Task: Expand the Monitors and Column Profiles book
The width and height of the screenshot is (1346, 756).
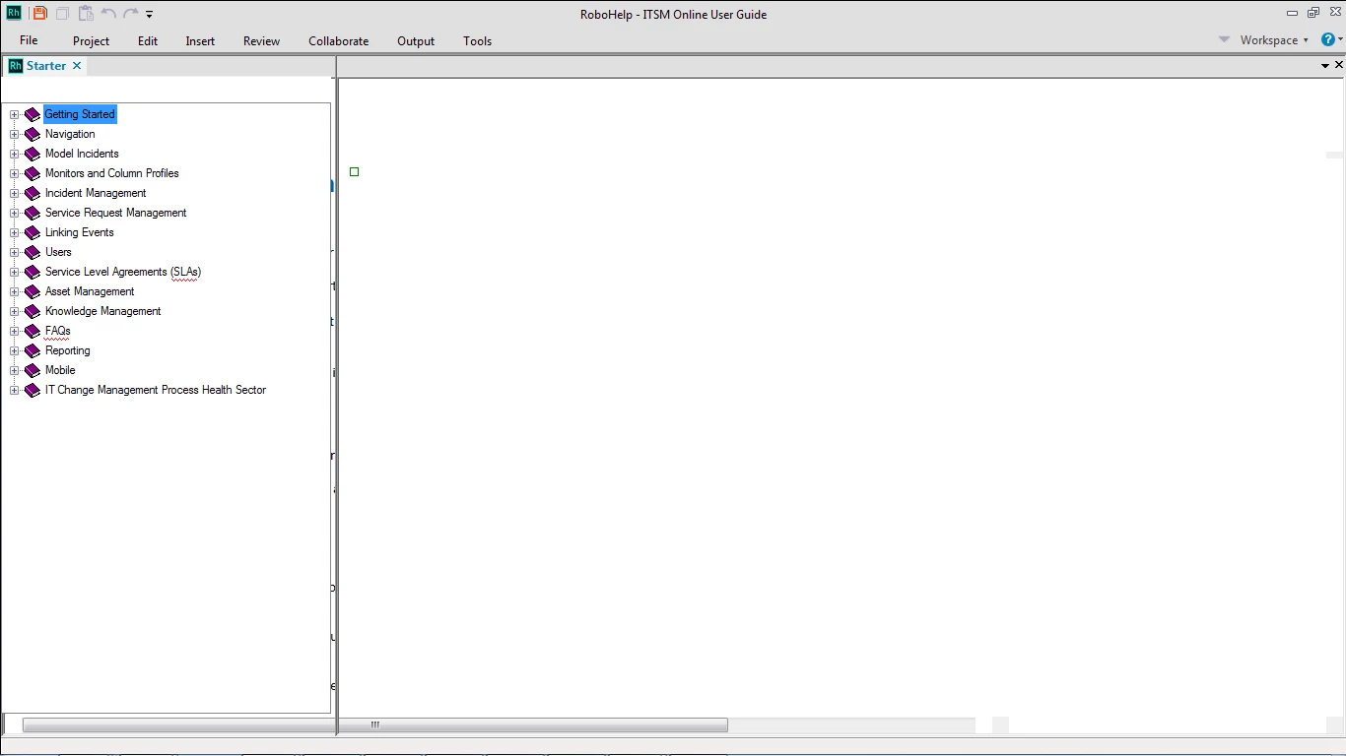Action: (x=15, y=173)
